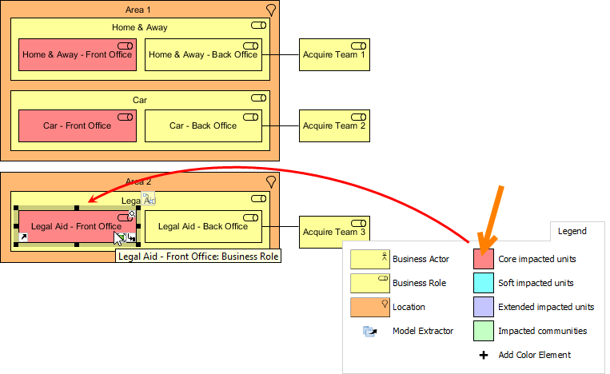This screenshot has width=610, height=374.
Task: Click Add Color Element label
Action: tap(534, 355)
